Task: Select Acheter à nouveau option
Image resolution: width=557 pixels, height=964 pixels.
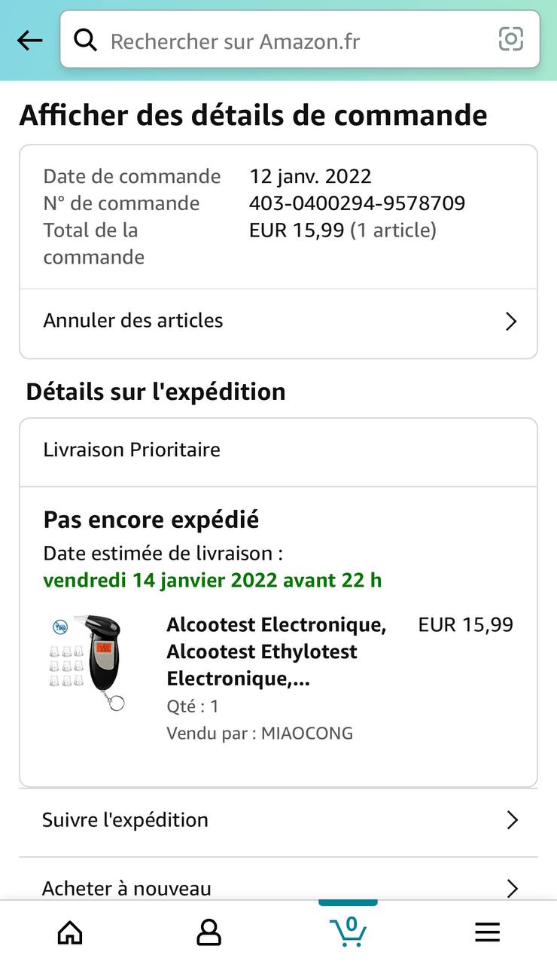Action: (278, 883)
